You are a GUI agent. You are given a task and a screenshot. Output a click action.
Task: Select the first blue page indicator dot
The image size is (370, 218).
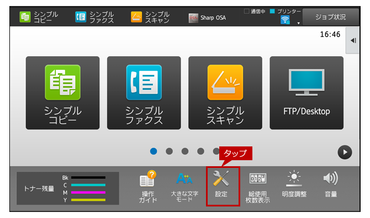[154, 151]
